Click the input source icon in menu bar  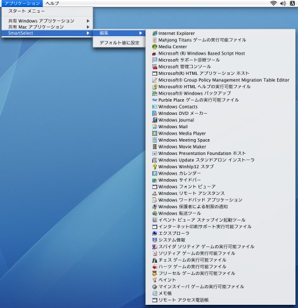click(292, 3)
